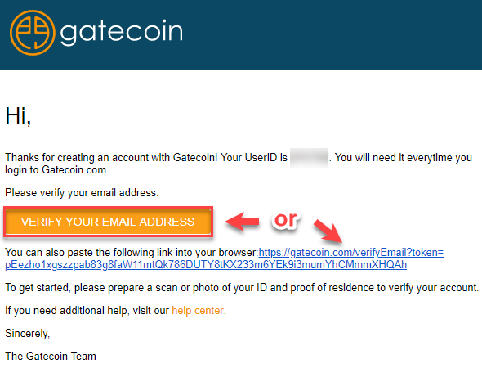Click the VERIFY YOUR EMAIL ADDRESS button
The height and width of the screenshot is (382, 482).
108,222
